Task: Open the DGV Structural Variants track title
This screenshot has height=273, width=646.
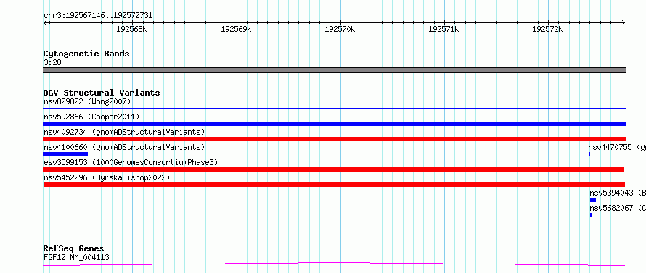Action: coord(102,93)
